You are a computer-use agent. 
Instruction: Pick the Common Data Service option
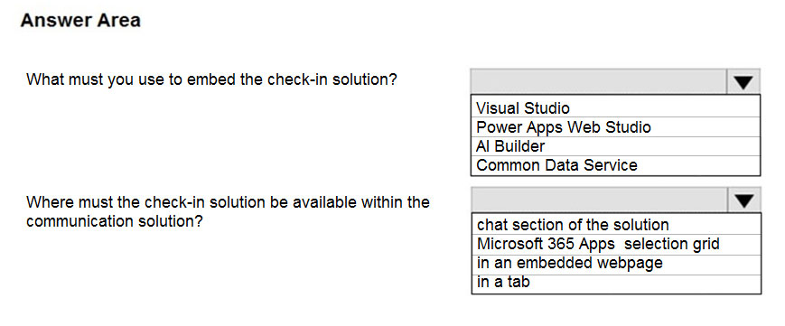(x=615, y=165)
